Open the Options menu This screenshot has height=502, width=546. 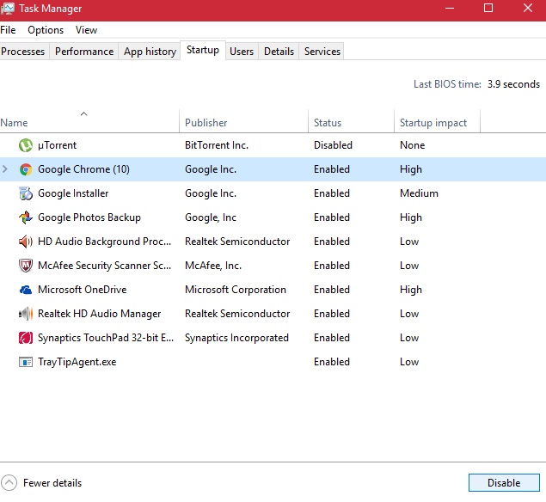pyautogui.click(x=46, y=30)
